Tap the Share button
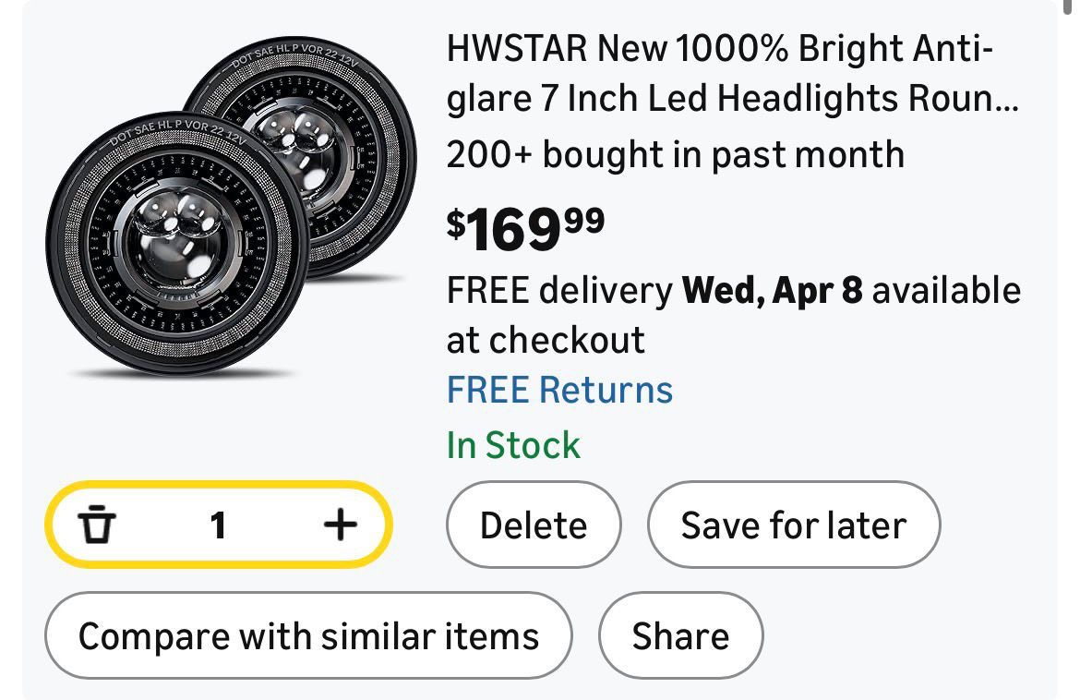Viewport: 1080px width, 700px height. [x=680, y=636]
